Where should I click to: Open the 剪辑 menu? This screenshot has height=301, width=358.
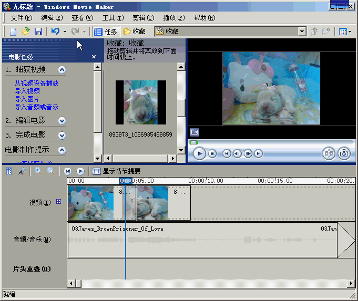[143, 18]
